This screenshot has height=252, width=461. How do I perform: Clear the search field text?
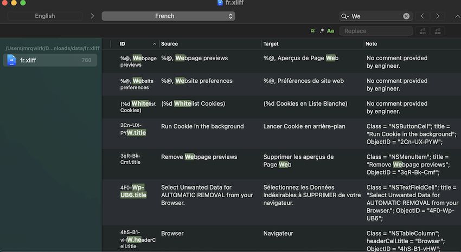pos(406,16)
